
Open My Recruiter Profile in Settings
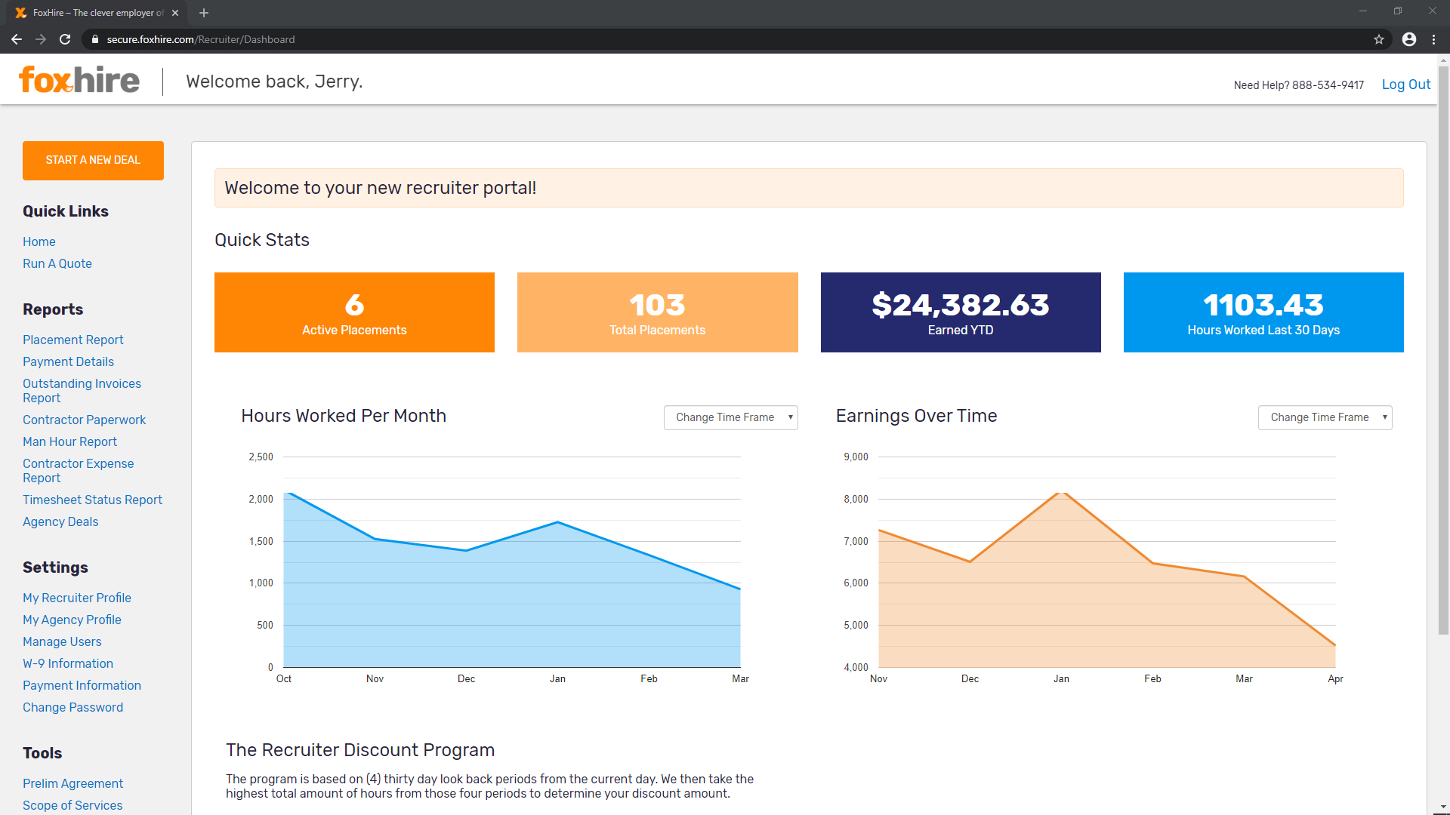[76, 598]
